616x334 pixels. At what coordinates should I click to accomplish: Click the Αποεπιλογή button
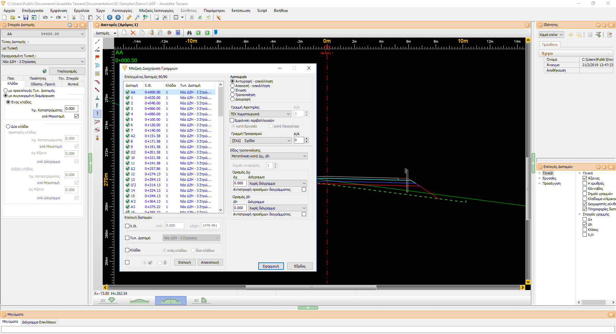(x=210, y=262)
